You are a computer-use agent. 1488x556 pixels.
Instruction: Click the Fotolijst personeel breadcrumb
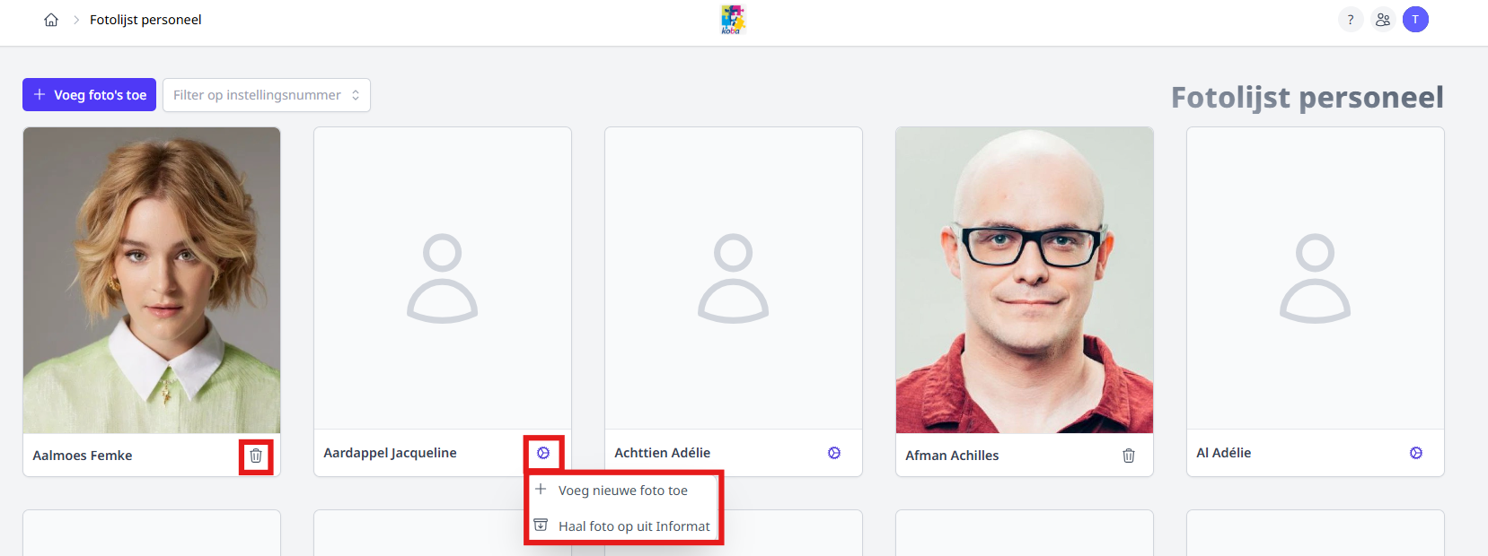(x=145, y=20)
